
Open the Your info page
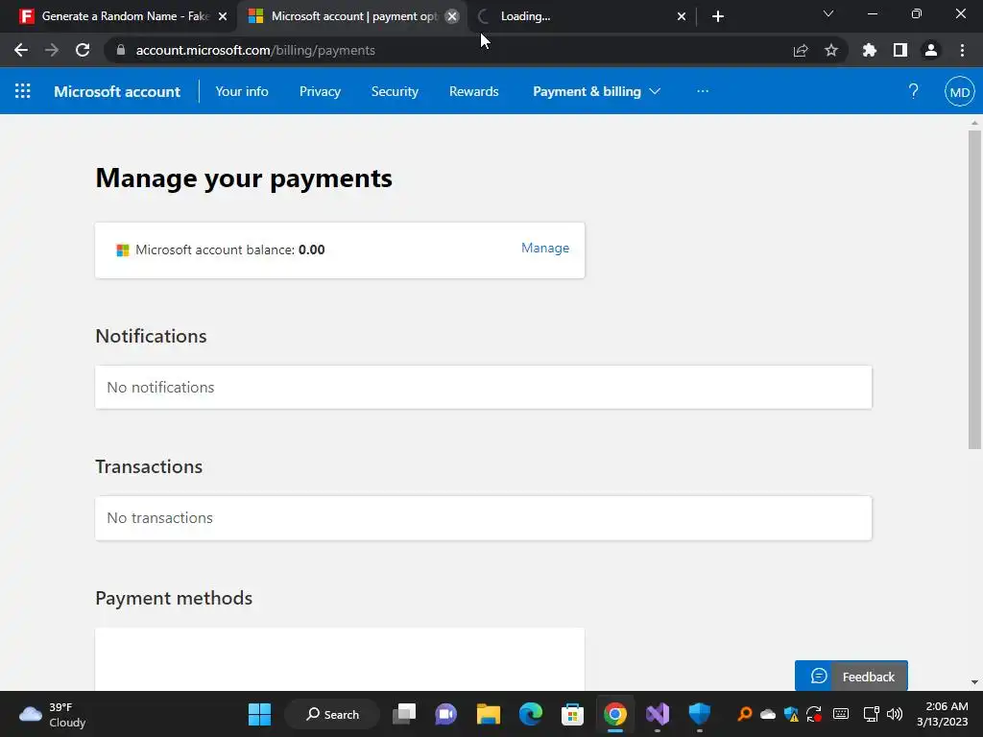click(x=242, y=91)
